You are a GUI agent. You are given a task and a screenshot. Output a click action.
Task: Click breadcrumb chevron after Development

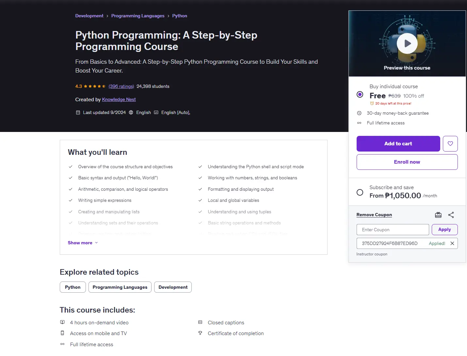[x=107, y=16]
